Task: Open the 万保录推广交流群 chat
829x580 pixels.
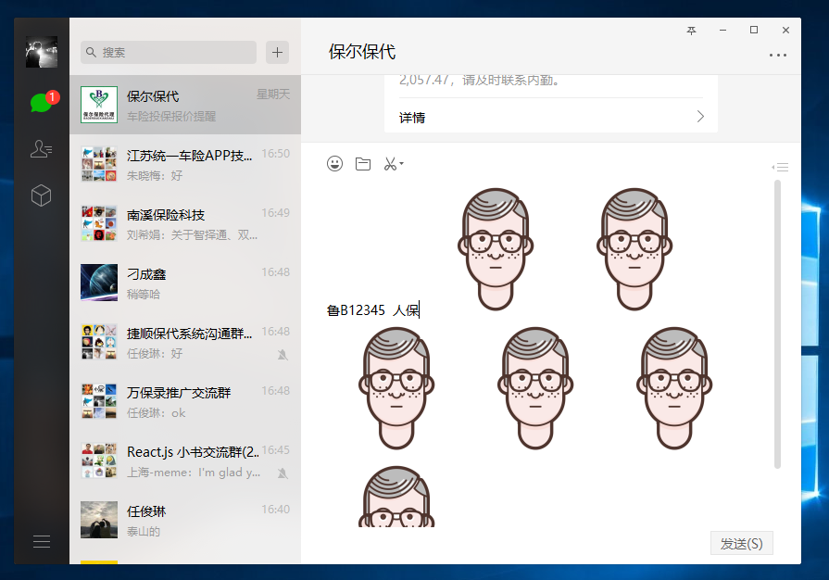Action: coord(185,401)
